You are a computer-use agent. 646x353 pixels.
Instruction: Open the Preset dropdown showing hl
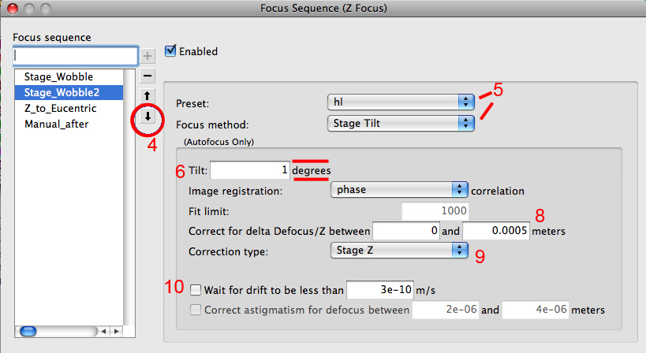pyautogui.click(x=401, y=102)
